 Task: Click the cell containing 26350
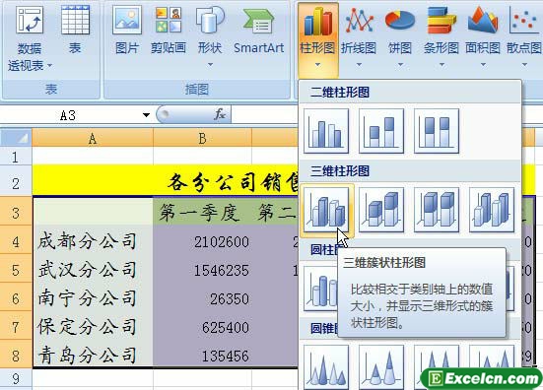click(x=203, y=297)
